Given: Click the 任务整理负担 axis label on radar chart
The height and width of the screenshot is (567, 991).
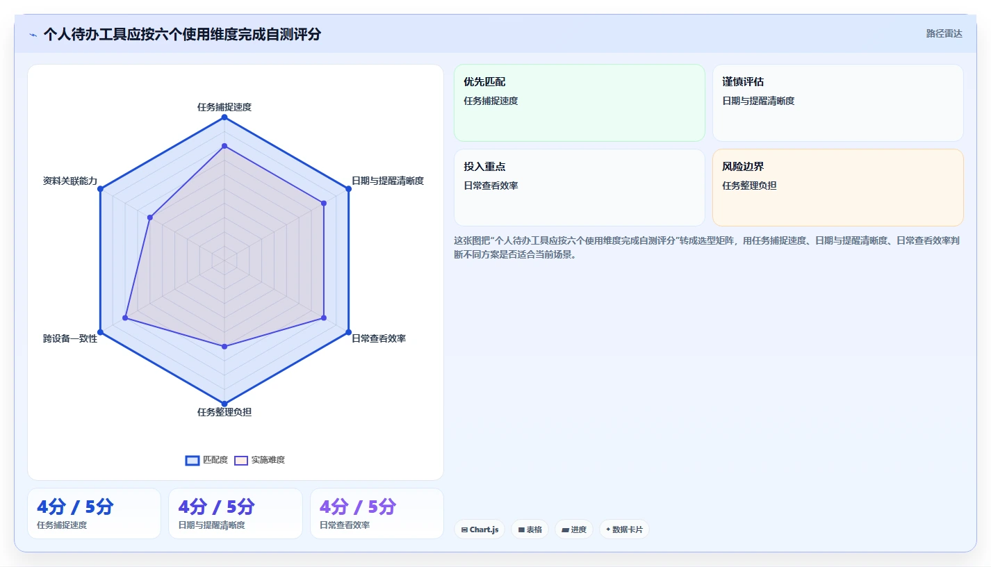Looking at the screenshot, I should (x=224, y=412).
